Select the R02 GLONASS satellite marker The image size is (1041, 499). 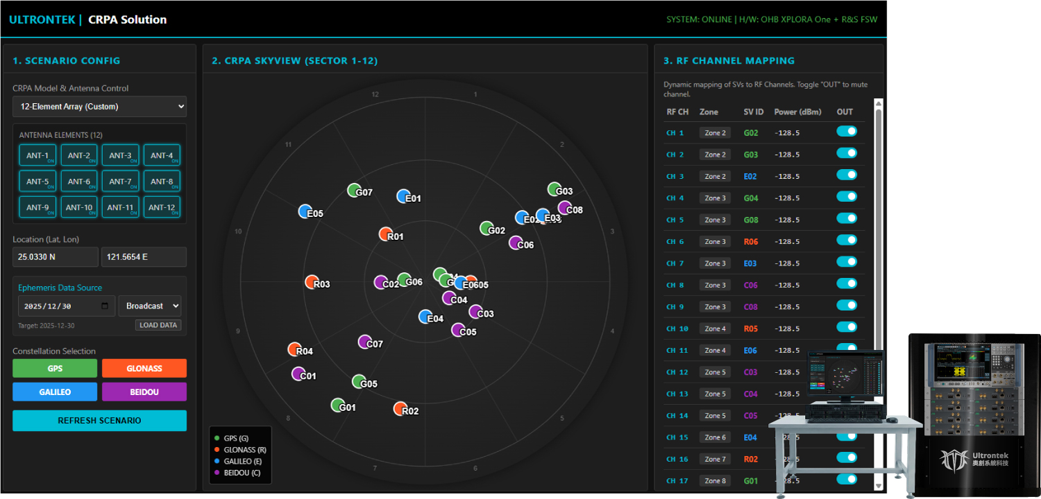pos(400,409)
